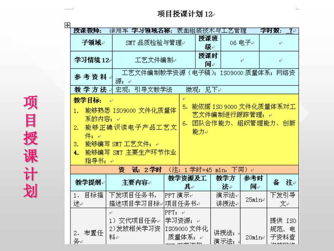Click the 下发引导文 remark cell
This screenshot has height=251, width=334.
(283, 199)
